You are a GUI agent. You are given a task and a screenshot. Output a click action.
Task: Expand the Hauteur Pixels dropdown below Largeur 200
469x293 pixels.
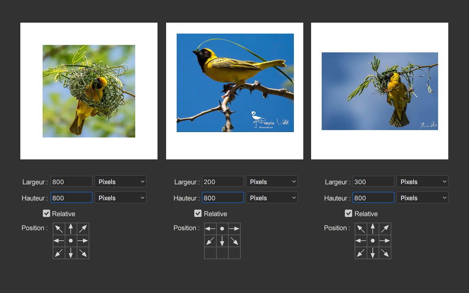272,198
